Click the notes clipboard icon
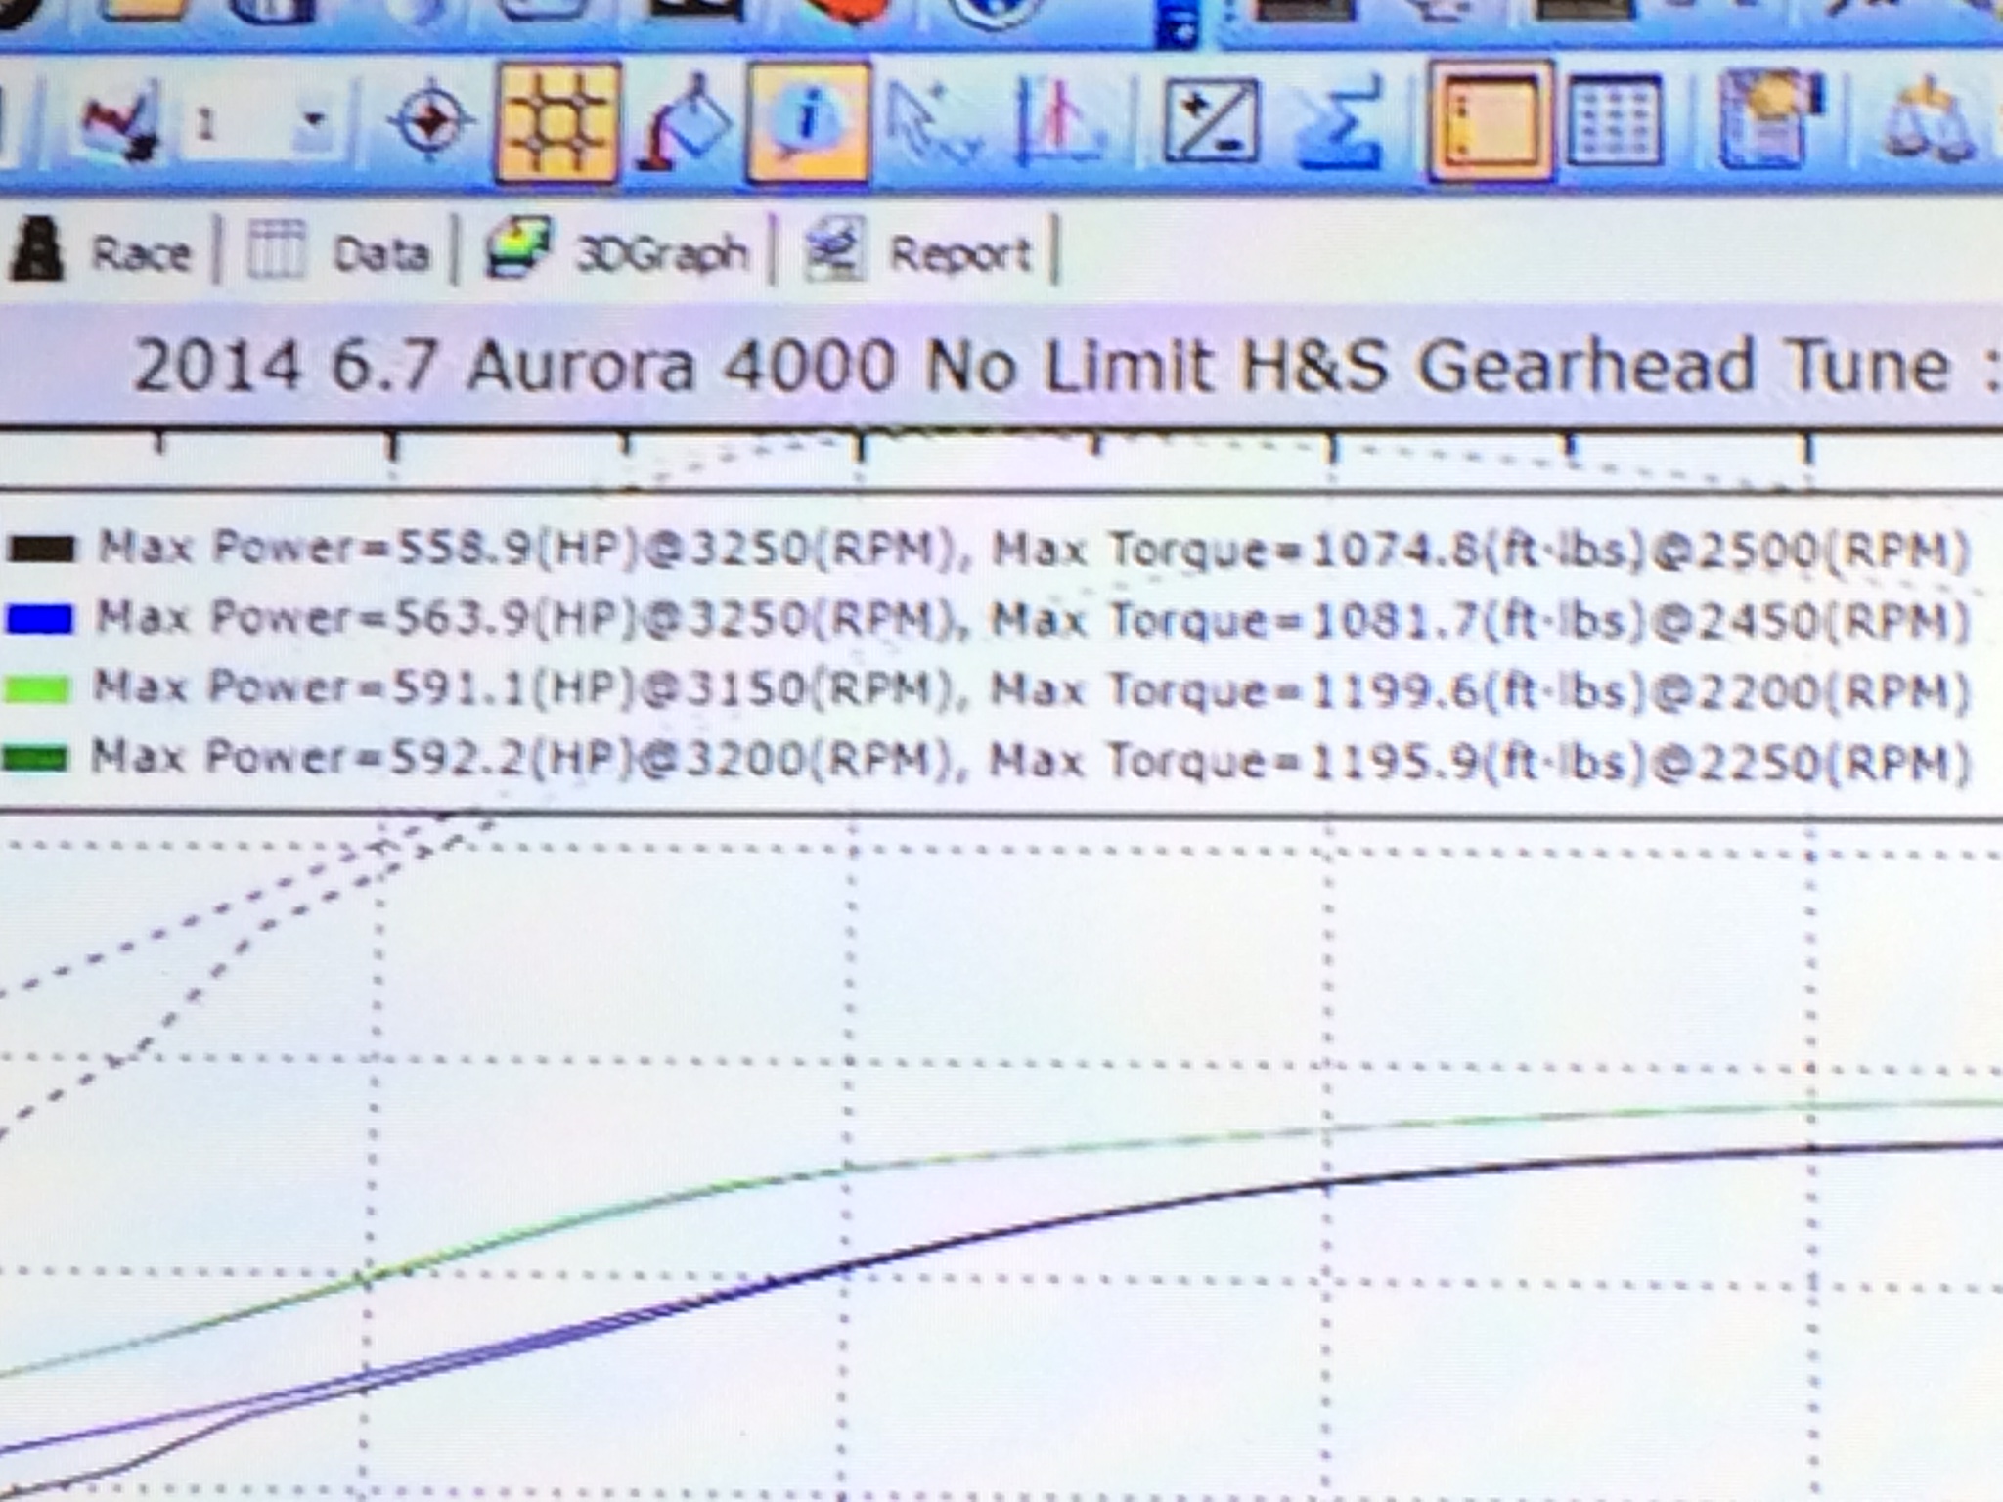 point(1770,119)
